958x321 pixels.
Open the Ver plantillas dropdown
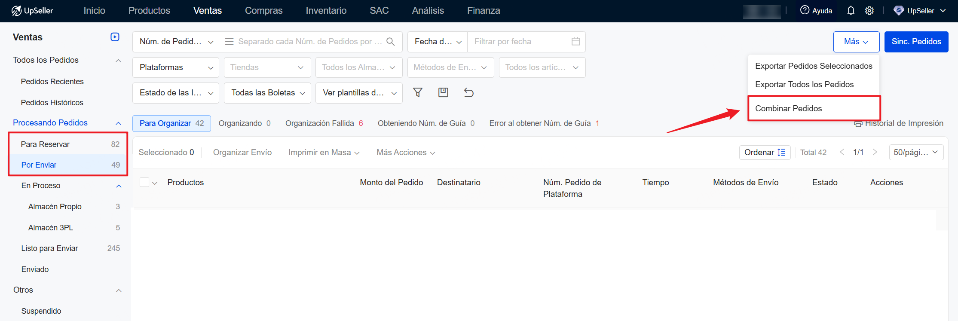(x=359, y=93)
